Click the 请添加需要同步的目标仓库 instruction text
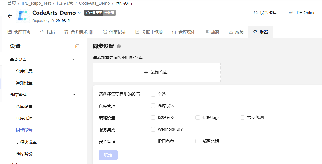Viewport: 322px width, 164px height. point(118,57)
